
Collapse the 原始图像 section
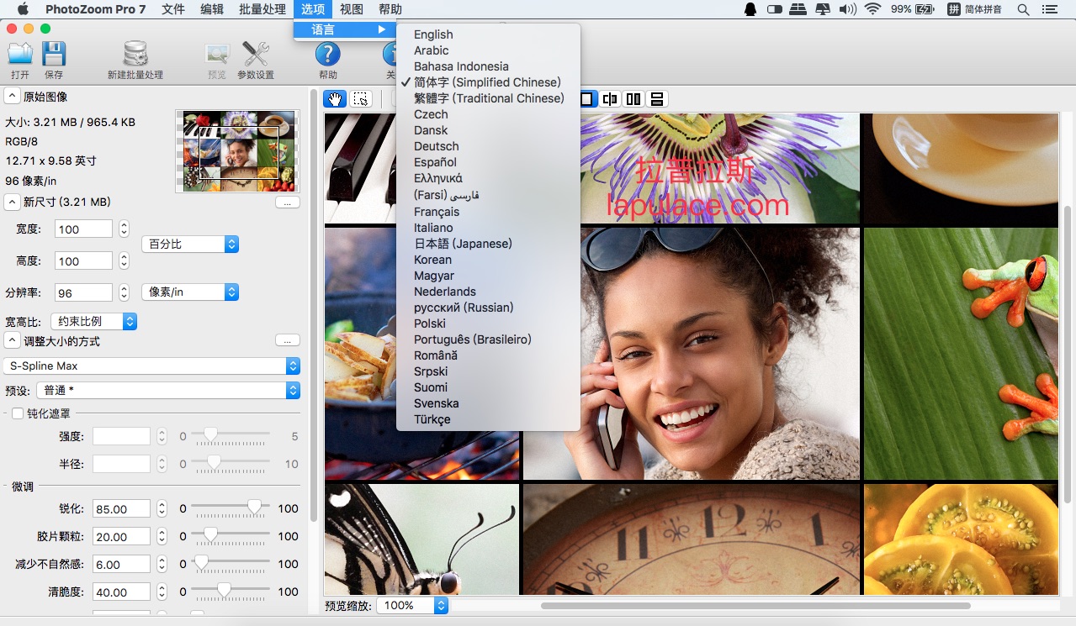click(x=13, y=97)
